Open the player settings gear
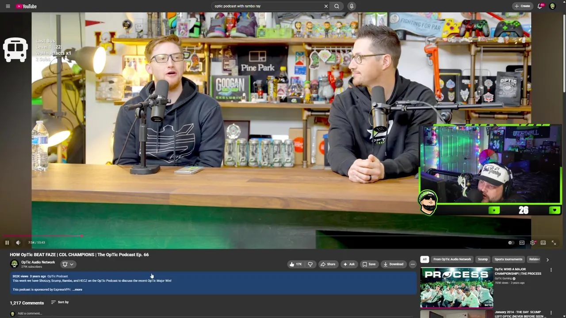 point(532,242)
